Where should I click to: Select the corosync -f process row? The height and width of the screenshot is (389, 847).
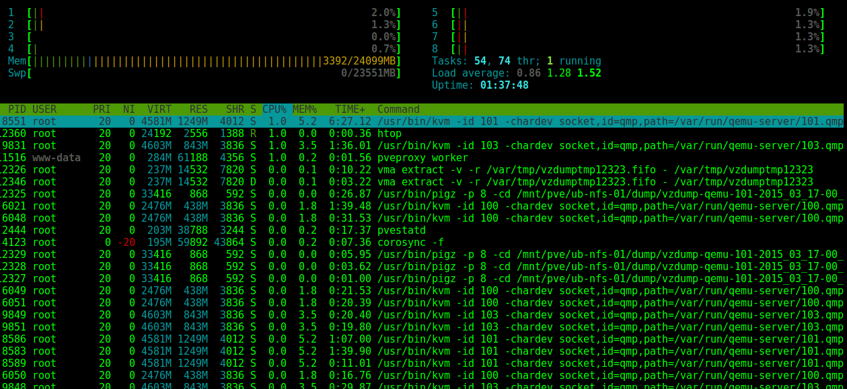269,242
